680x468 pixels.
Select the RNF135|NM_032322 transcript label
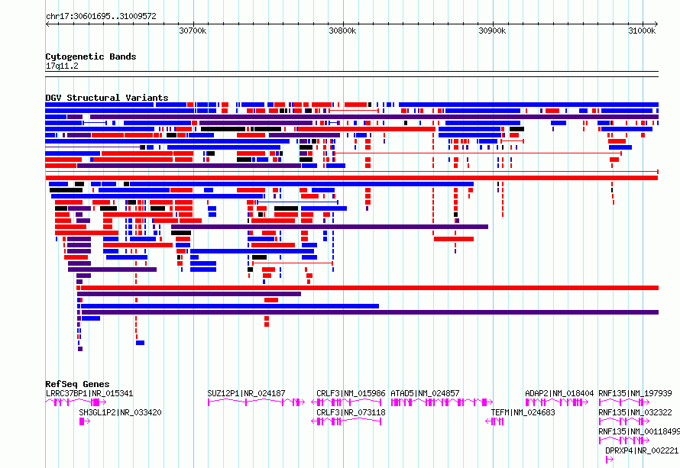tap(636, 412)
